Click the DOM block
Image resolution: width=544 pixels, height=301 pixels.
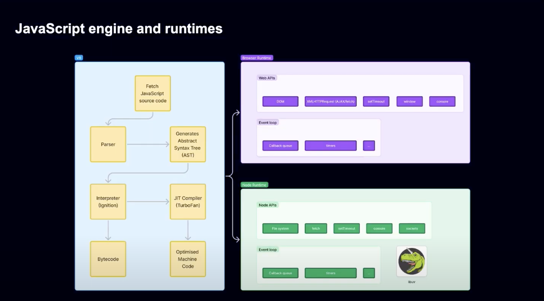tap(280, 102)
